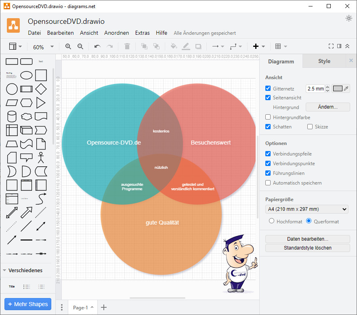This screenshot has height=315, width=357.
Task: Open the paper size A4 dropdown
Action: click(307, 209)
